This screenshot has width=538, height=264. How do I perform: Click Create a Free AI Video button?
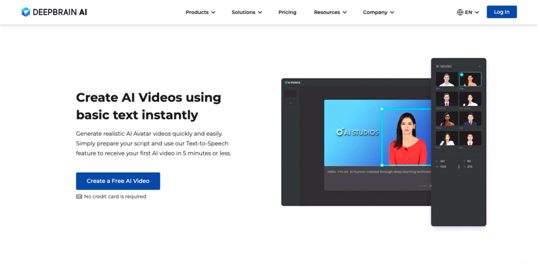118,181
